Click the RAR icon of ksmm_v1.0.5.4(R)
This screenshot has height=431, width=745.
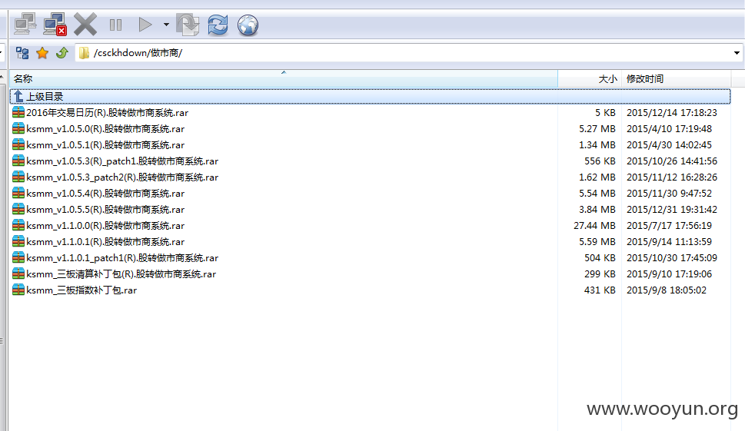point(18,193)
